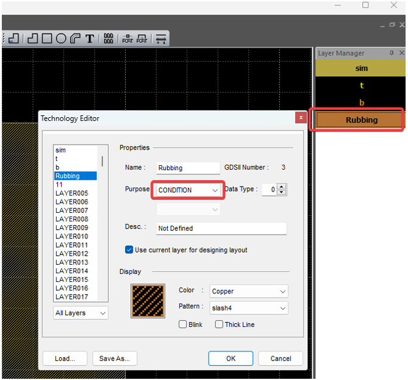Image resolution: width=408 pixels, height=380 pixels.
Task: Click the OK button
Action: pyautogui.click(x=231, y=359)
